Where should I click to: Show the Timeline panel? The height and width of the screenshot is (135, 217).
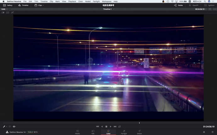24,5
